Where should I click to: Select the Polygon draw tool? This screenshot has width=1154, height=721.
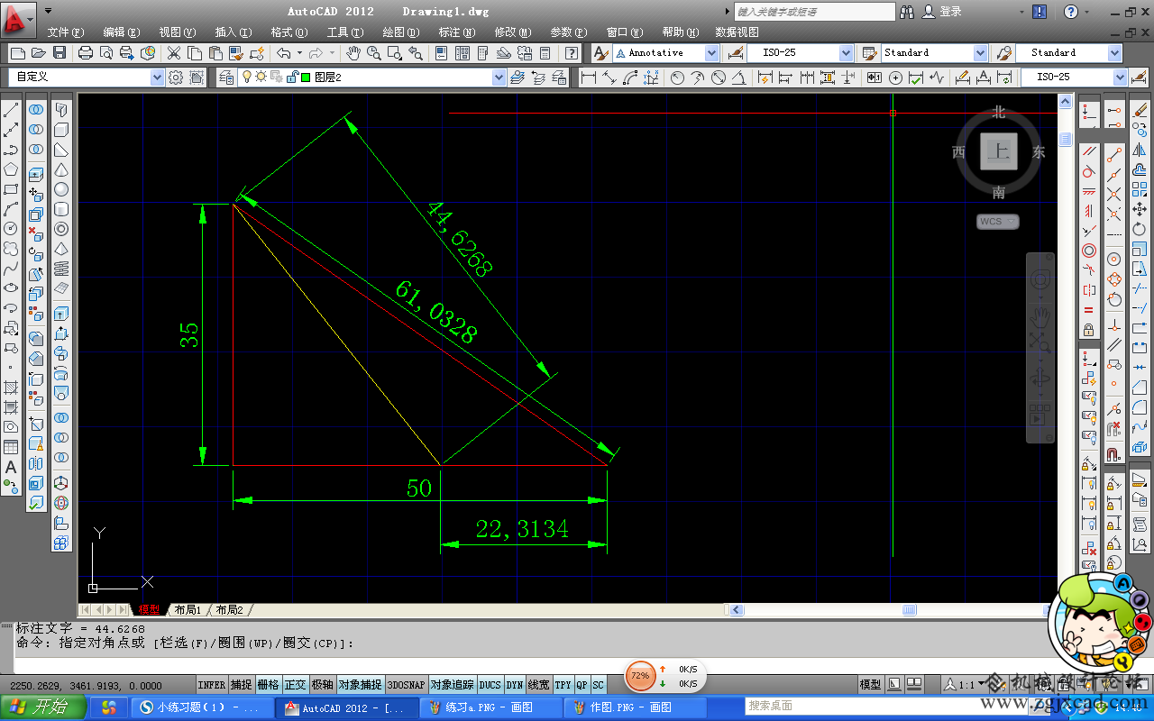11,169
